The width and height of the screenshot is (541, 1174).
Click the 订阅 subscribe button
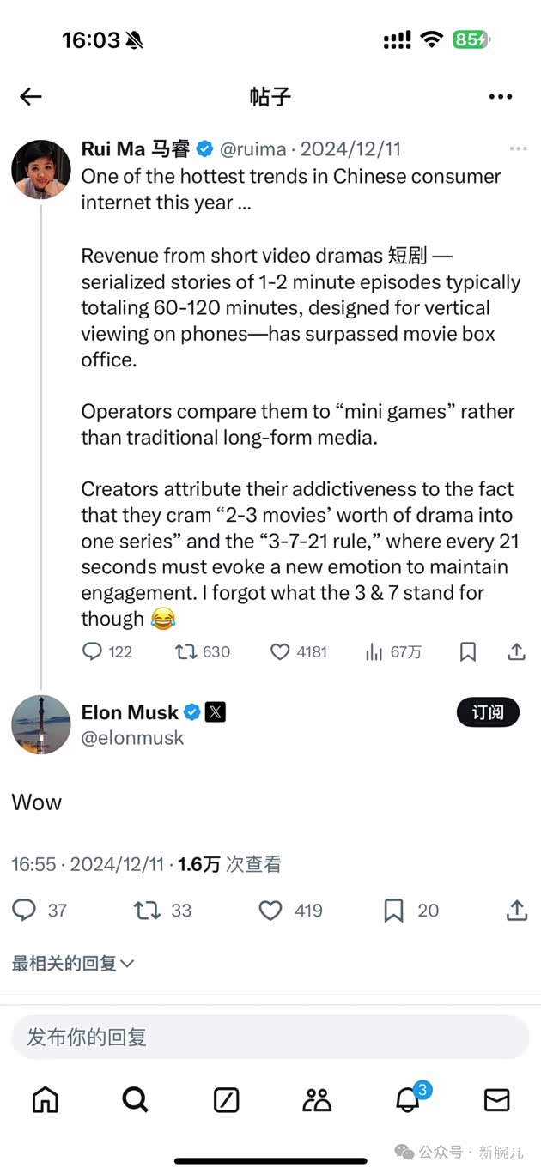click(488, 712)
